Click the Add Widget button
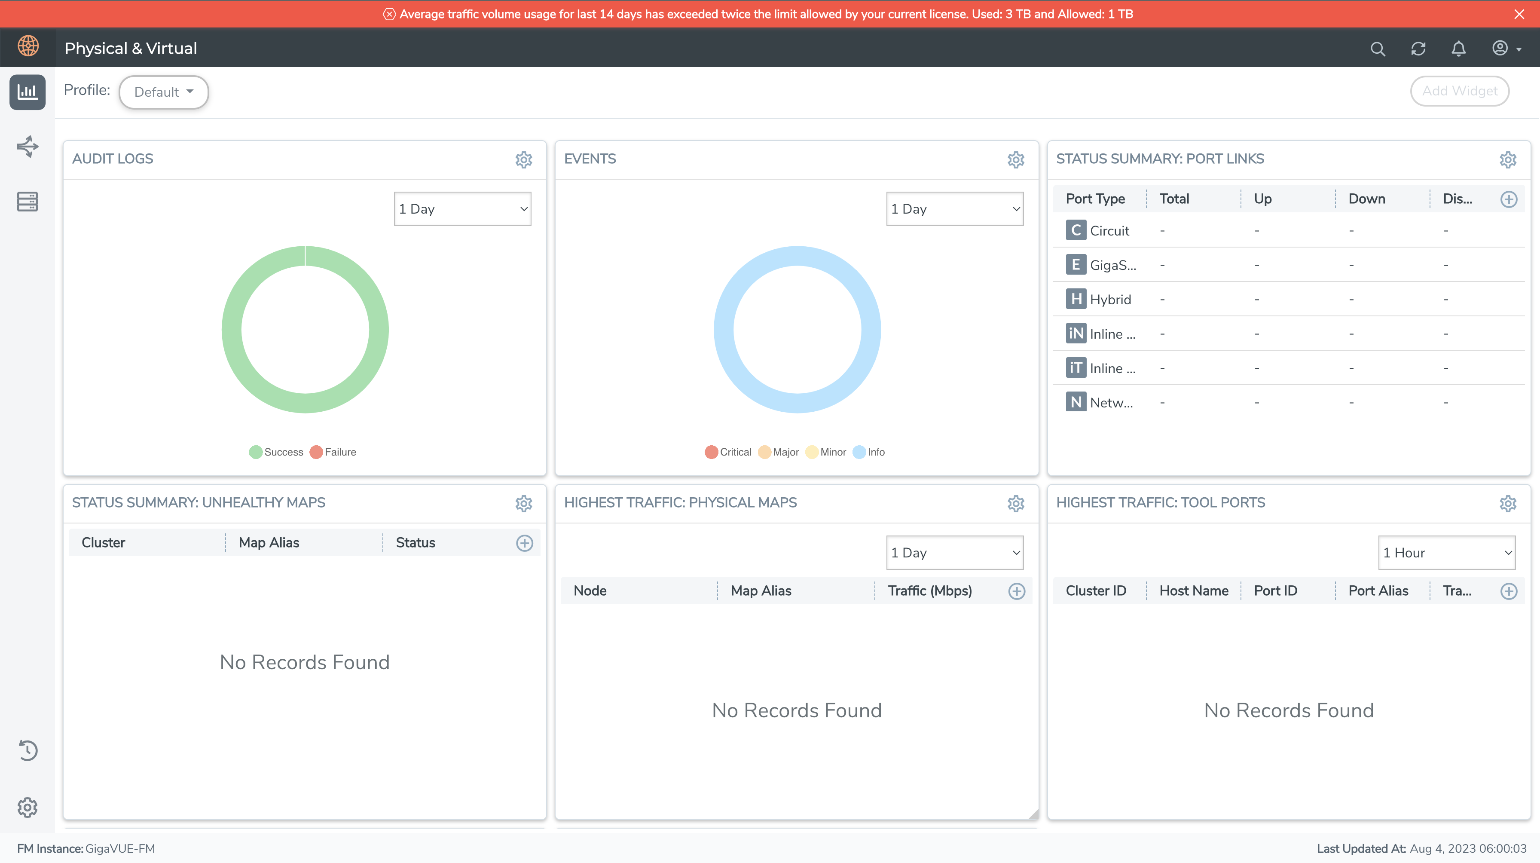Screen dimensions: 1540x863 pyautogui.click(x=1459, y=91)
